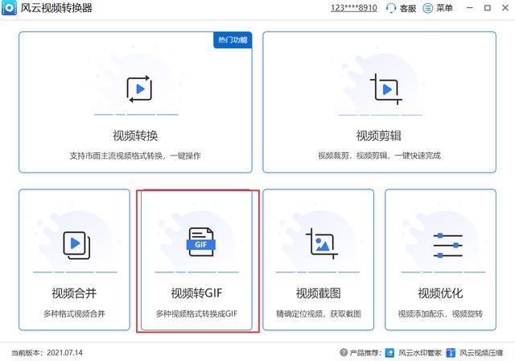Click description 多种格式视频合并
The image size is (515, 361).
[74, 313]
